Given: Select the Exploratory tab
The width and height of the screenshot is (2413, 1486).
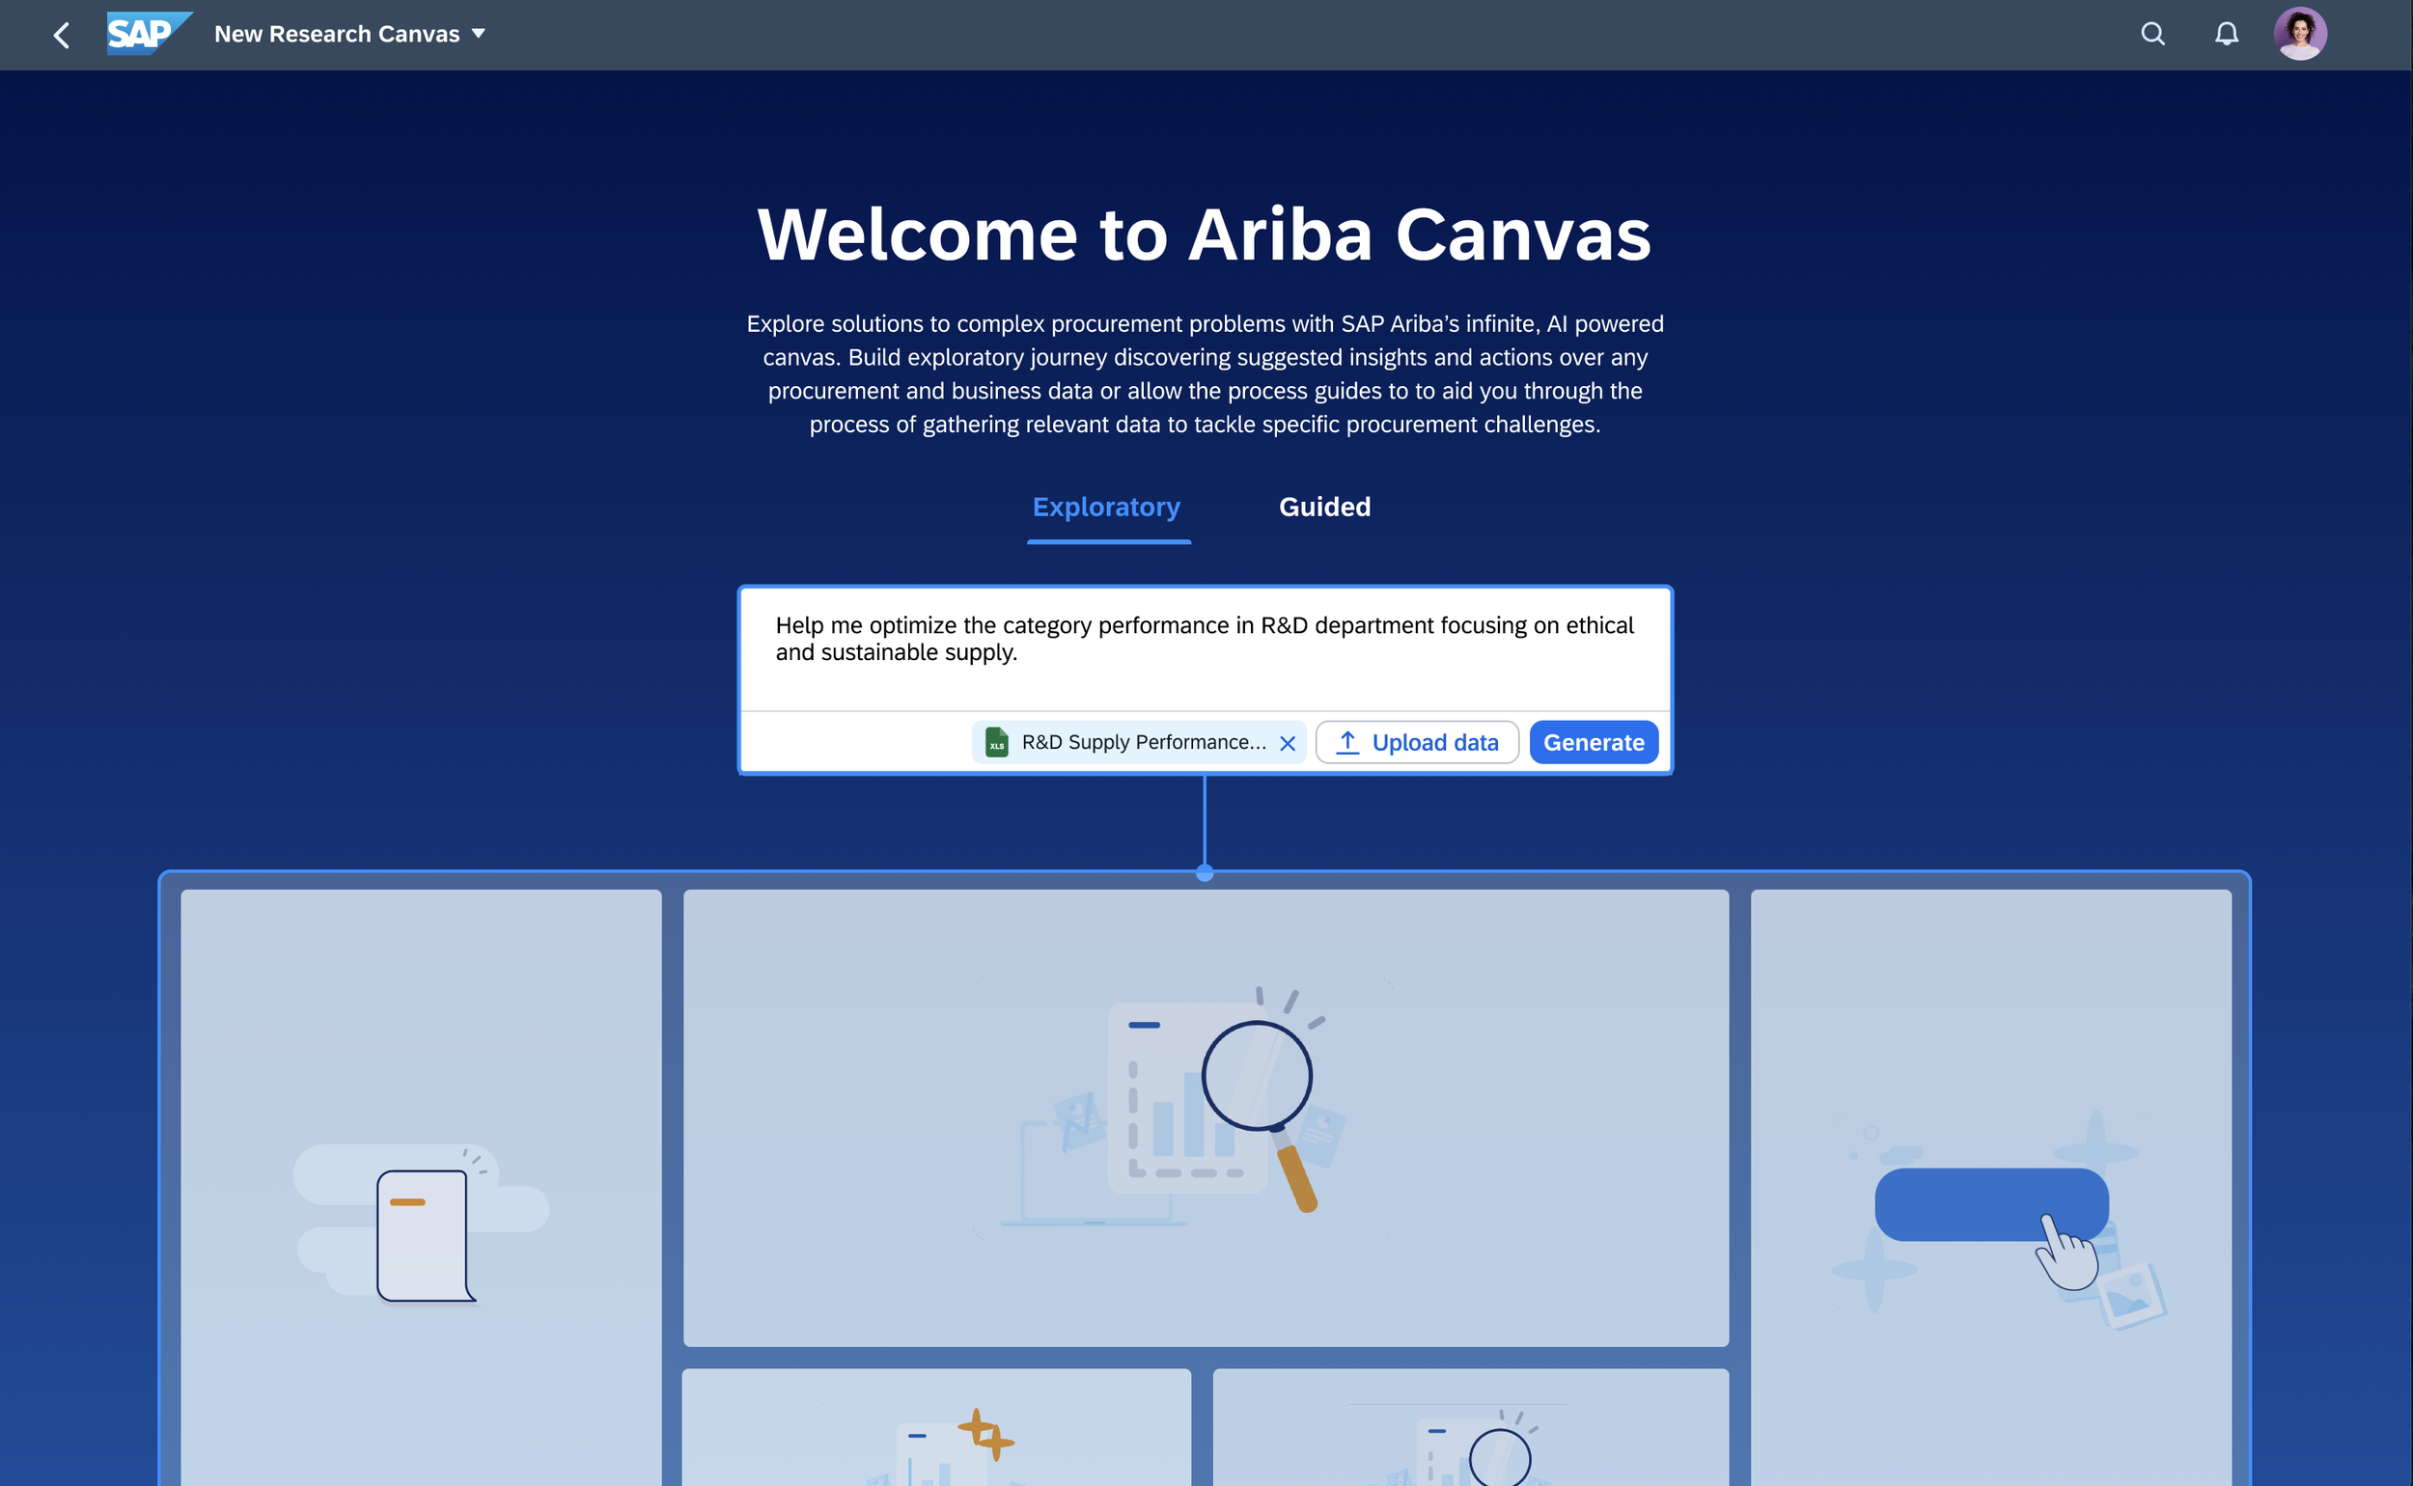Looking at the screenshot, I should [1106, 508].
